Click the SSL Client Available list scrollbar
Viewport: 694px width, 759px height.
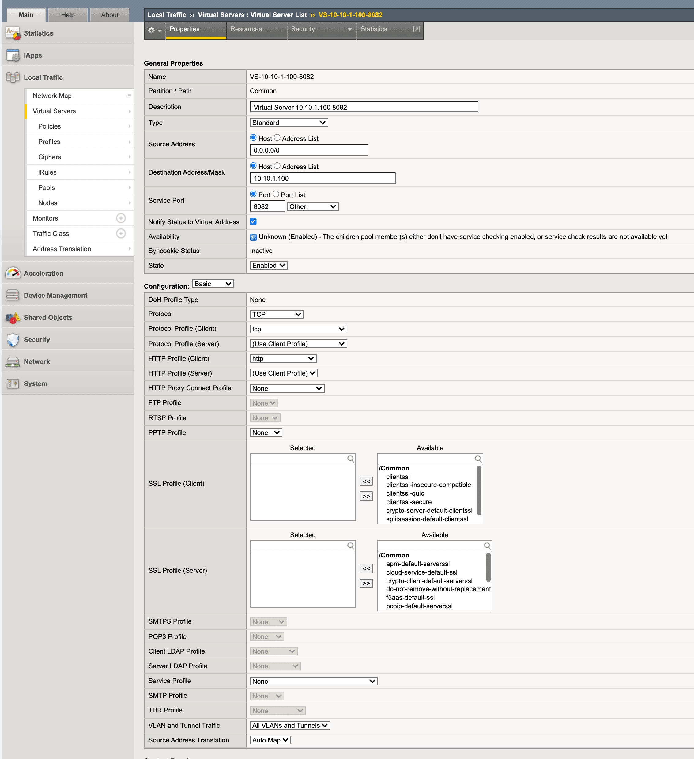click(x=479, y=490)
